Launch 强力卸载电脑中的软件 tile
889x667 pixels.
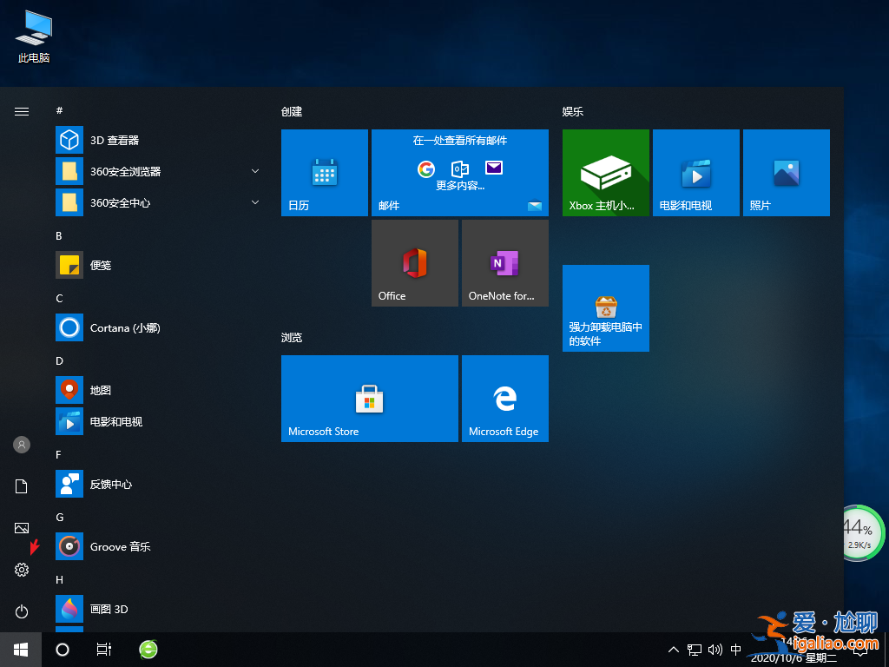point(605,308)
